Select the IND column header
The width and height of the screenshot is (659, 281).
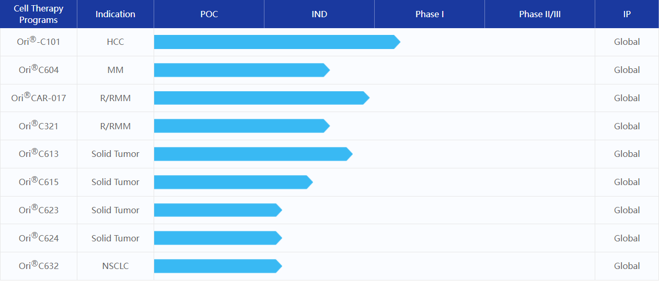pyautogui.click(x=319, y=14)
